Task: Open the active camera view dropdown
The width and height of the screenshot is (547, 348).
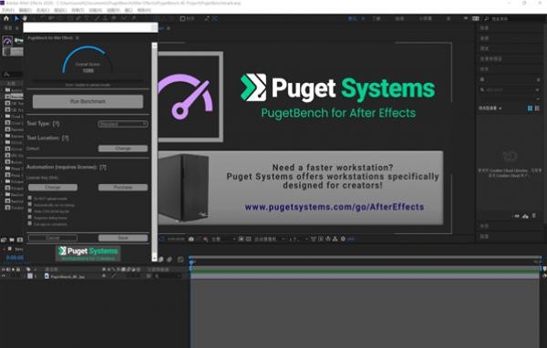Action: point(269,240)
